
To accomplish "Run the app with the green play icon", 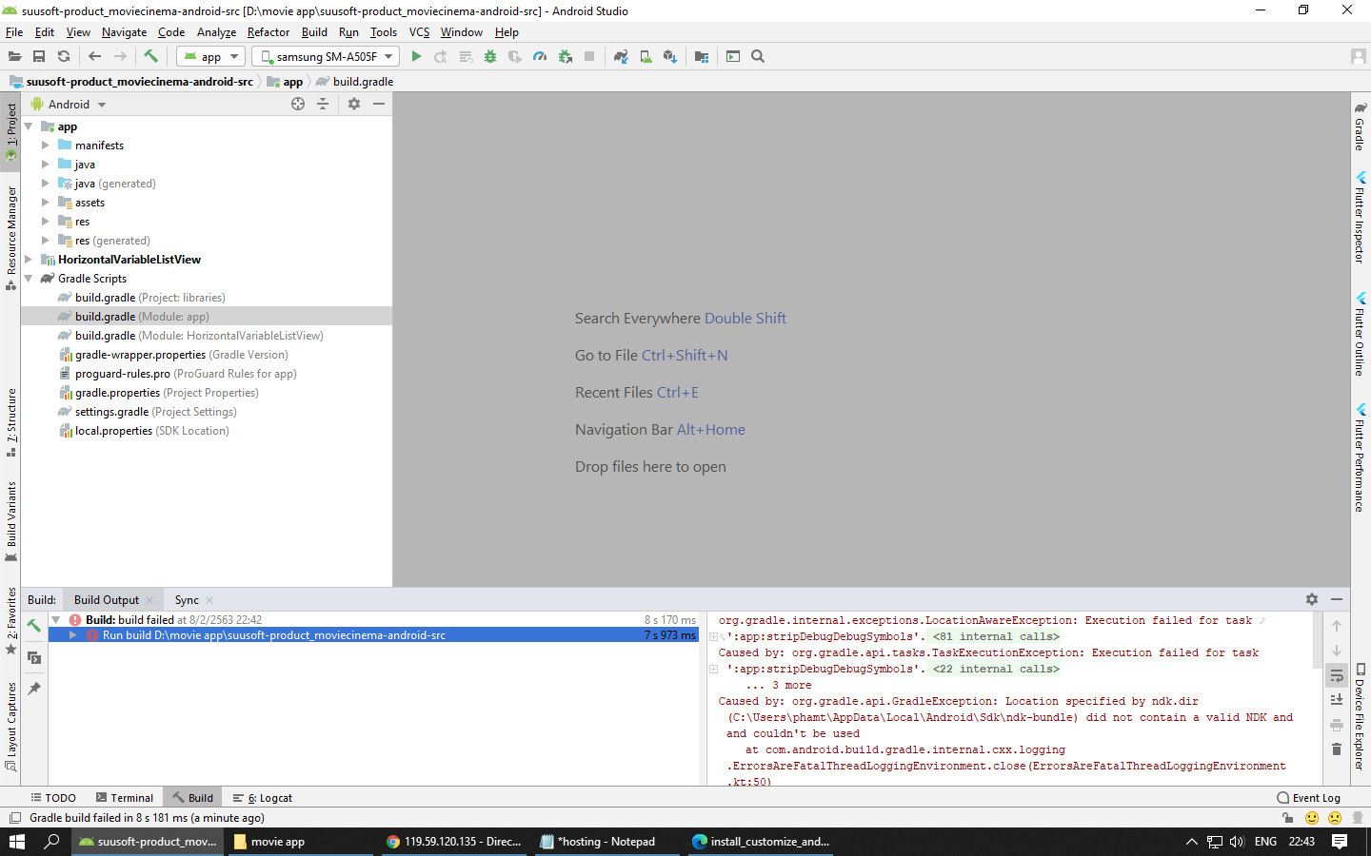I will click(416, 57).
